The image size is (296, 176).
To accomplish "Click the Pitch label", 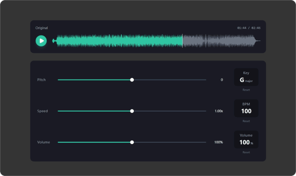I will coord(41,80).
